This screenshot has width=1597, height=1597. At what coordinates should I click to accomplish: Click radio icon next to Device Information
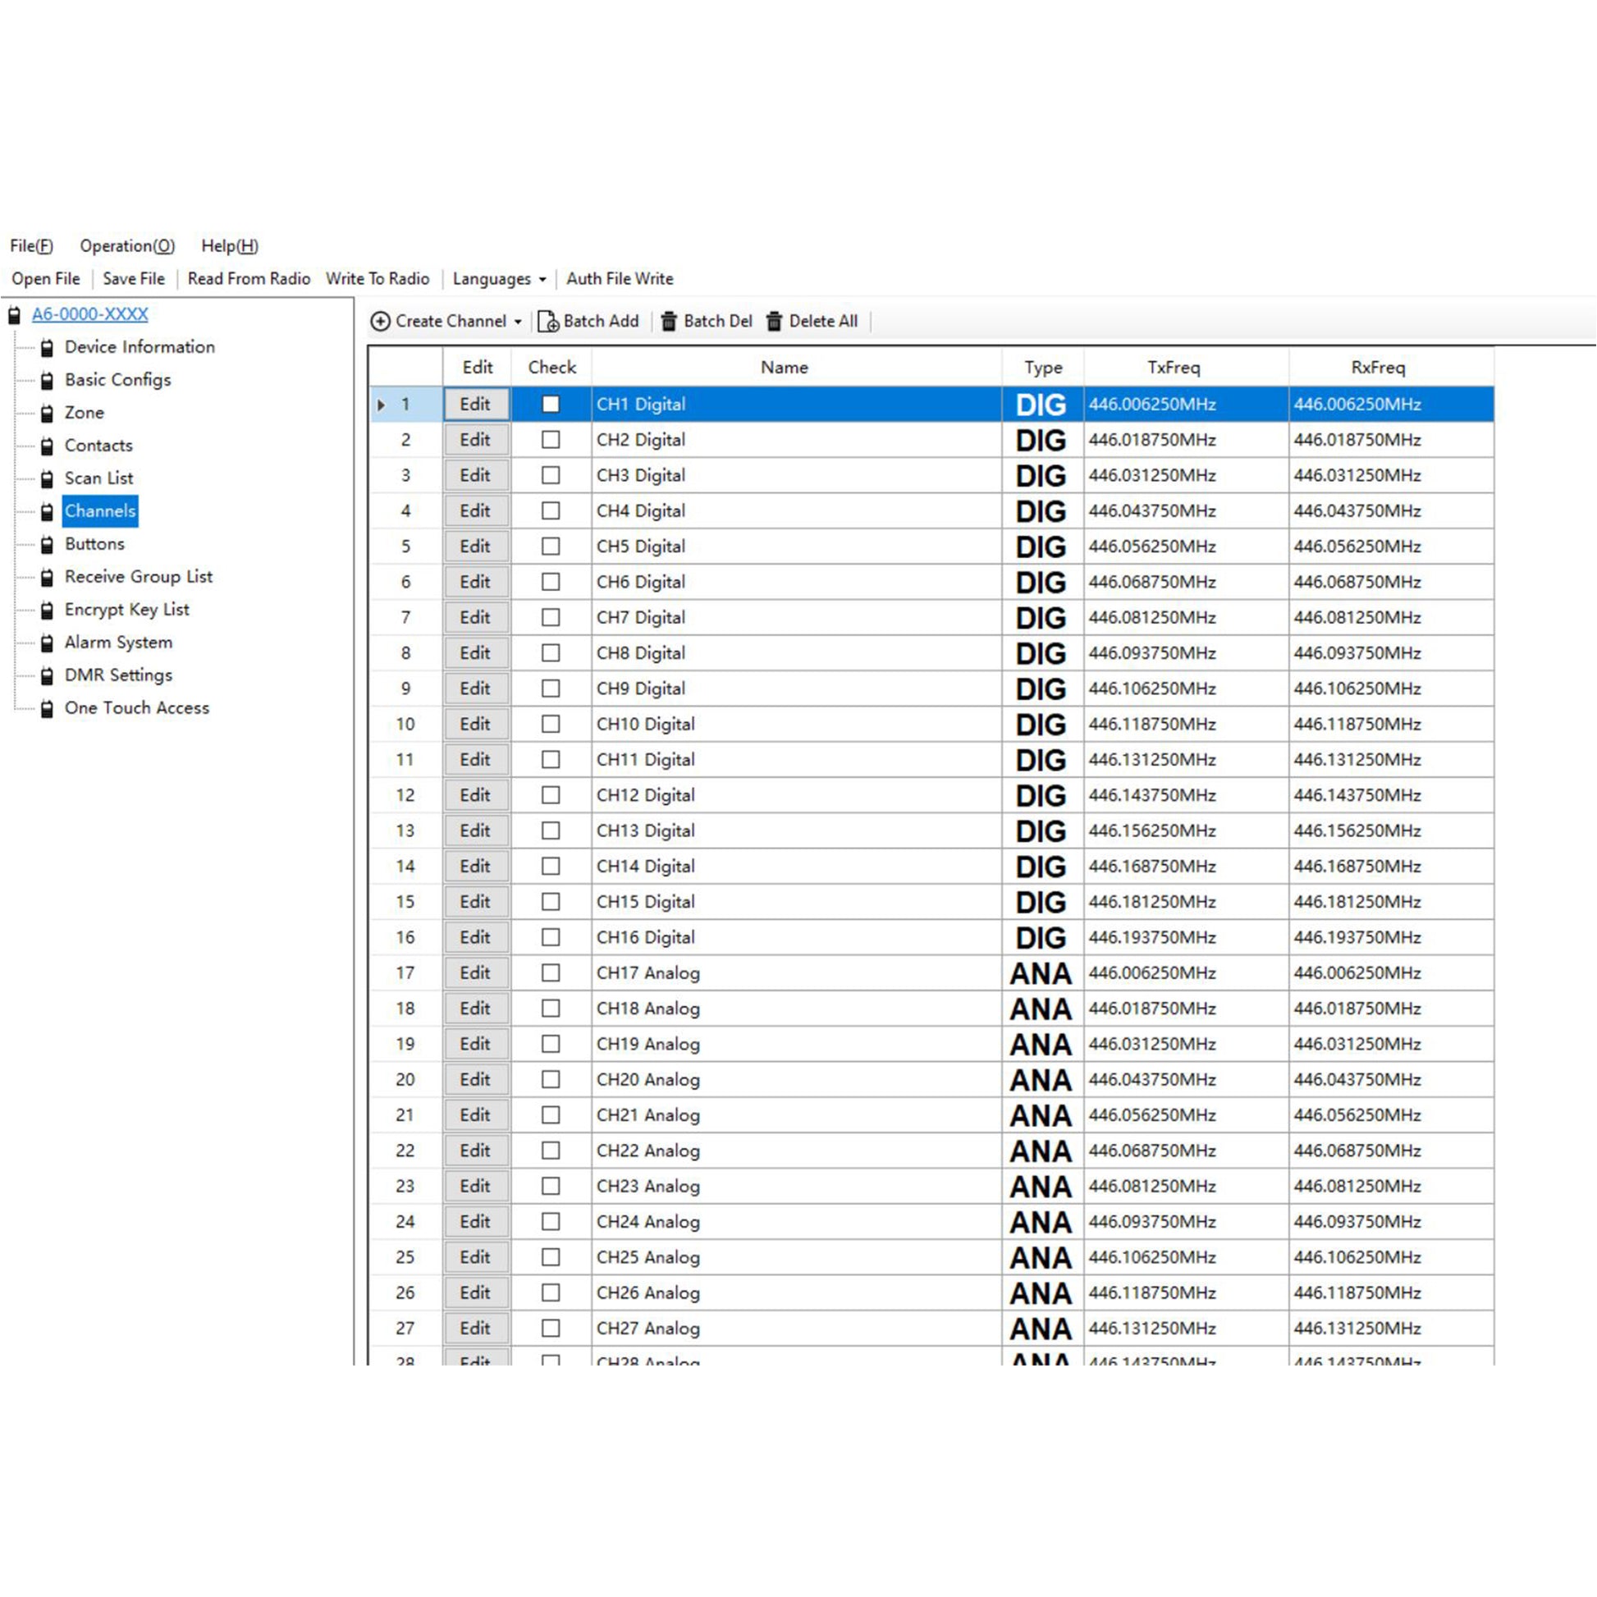click(x=47, y=348)
